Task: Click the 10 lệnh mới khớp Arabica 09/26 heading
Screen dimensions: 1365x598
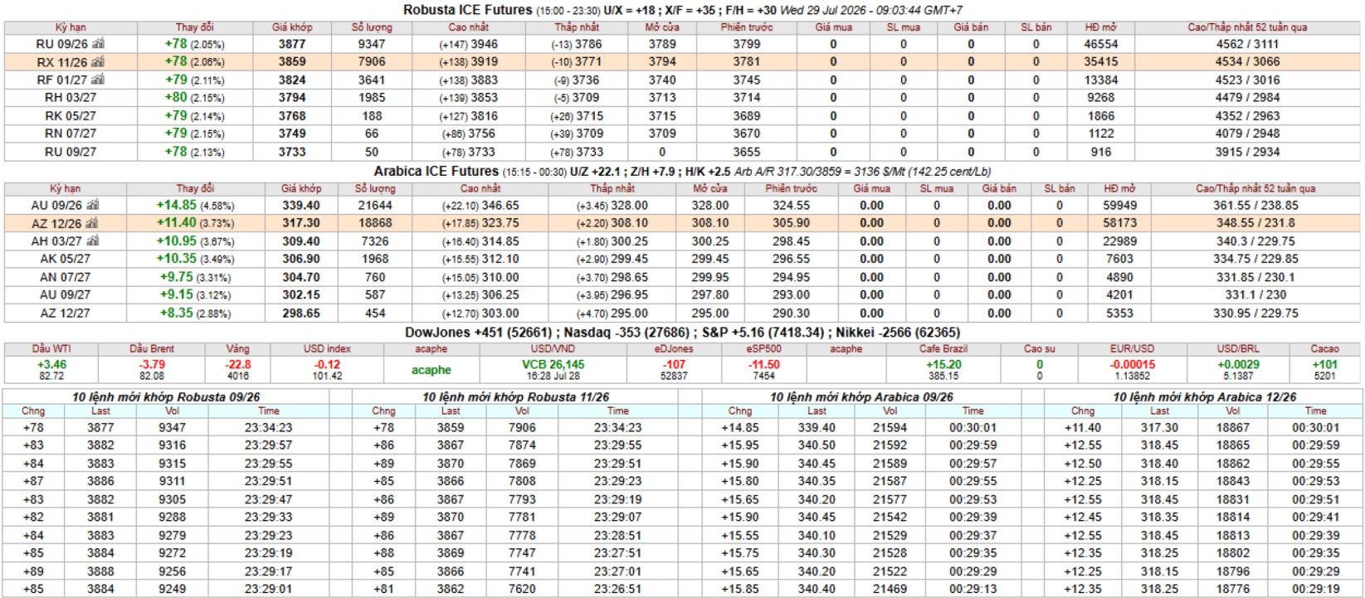Action: pos(861,397)
